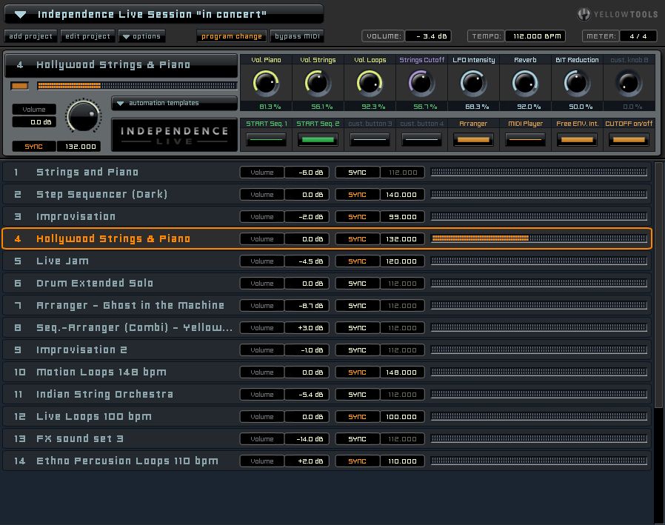This screenshot has width=665, height=525.
Task: Toggle the Arranger button
Action: point(473,139)
